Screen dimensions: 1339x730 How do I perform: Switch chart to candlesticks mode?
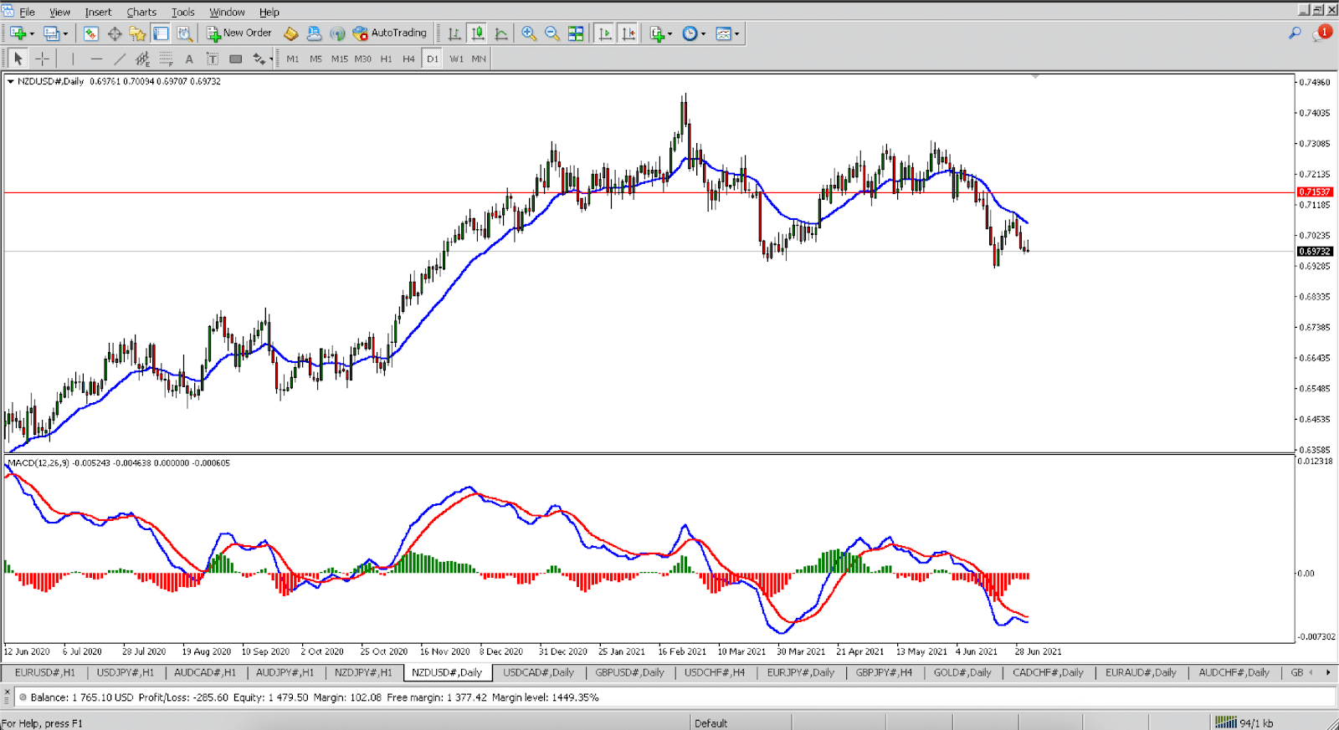pyautogui.click(x=478, y=33)
